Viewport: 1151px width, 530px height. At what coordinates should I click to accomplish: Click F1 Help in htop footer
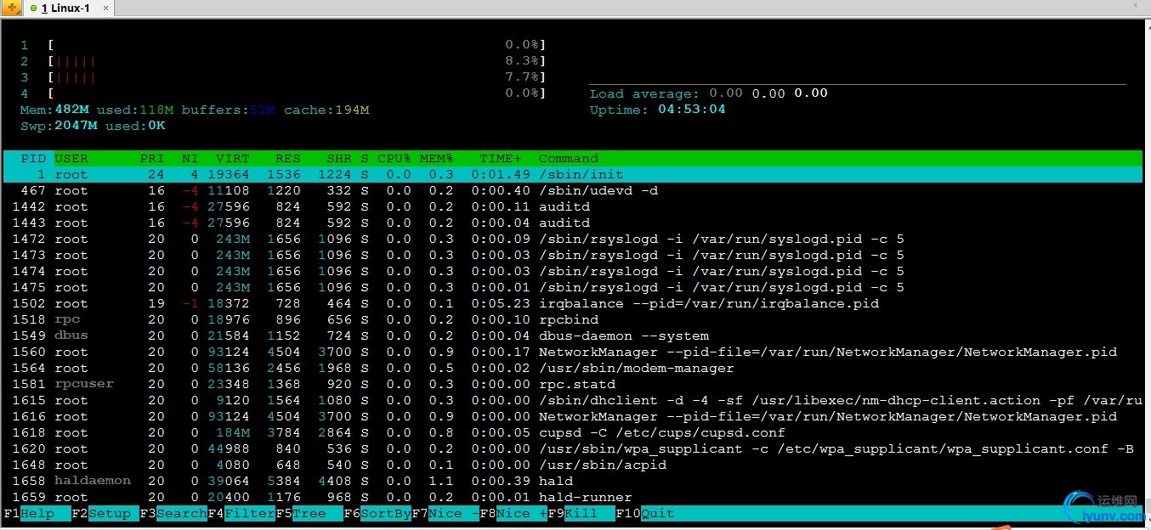(x=37, y=513)
